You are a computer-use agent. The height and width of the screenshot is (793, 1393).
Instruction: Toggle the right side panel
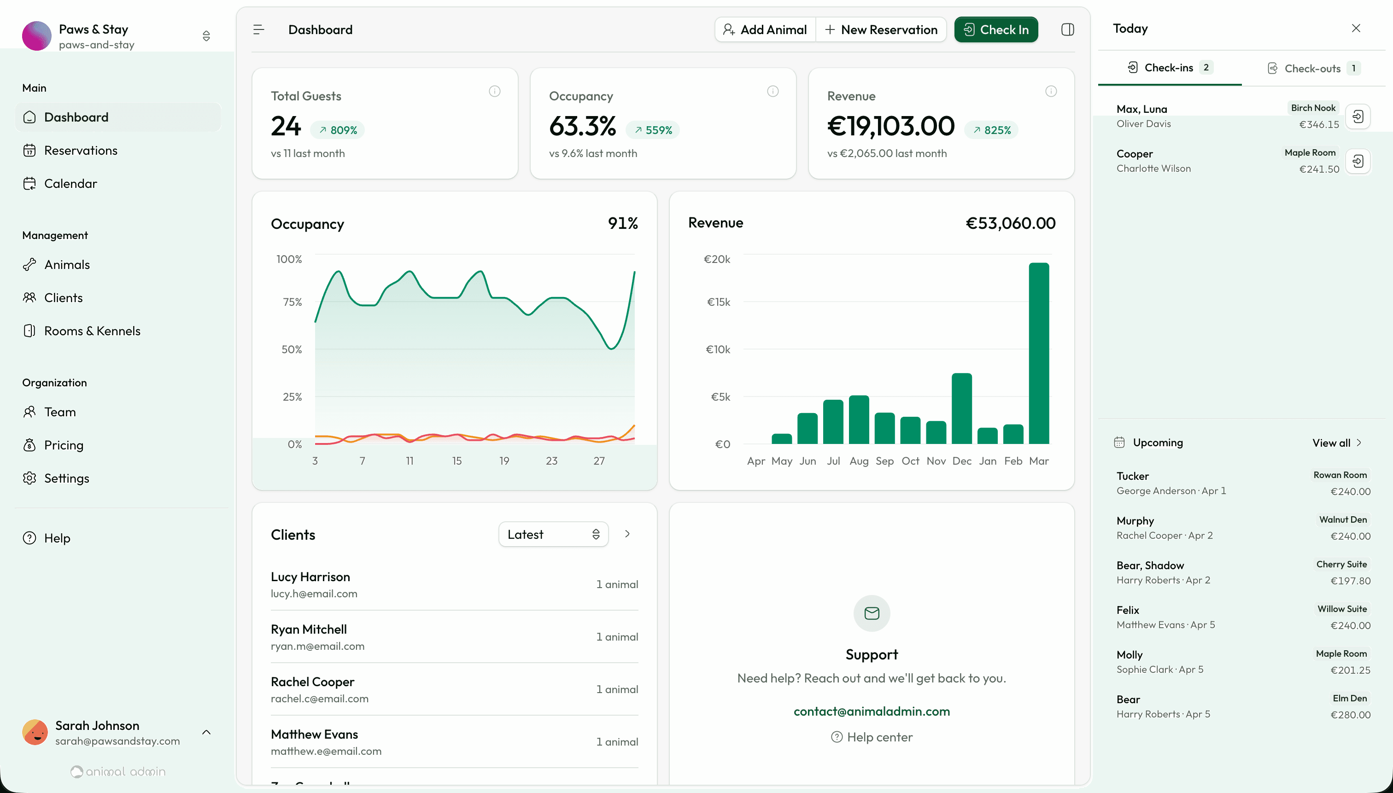coord(1067,29)
